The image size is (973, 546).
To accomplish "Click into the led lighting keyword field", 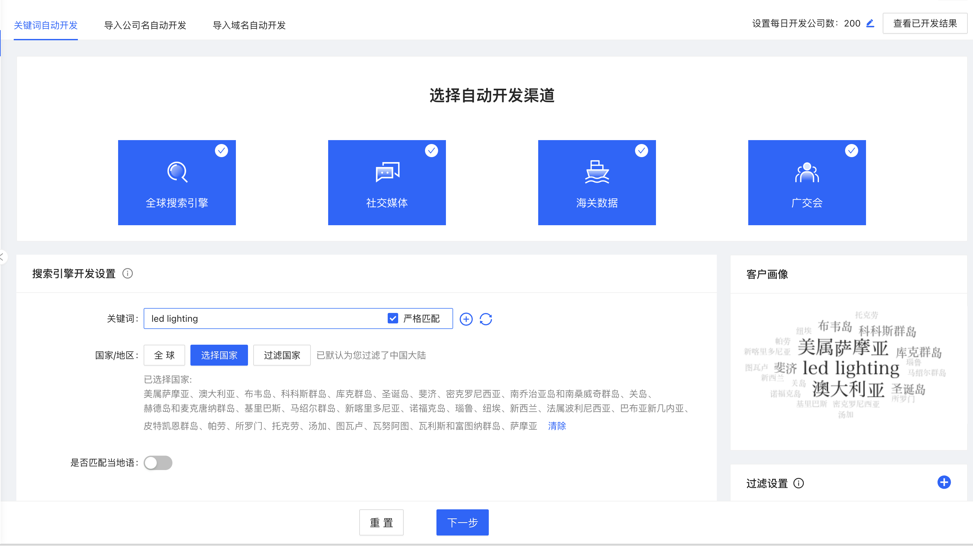I will coord(264,318).
